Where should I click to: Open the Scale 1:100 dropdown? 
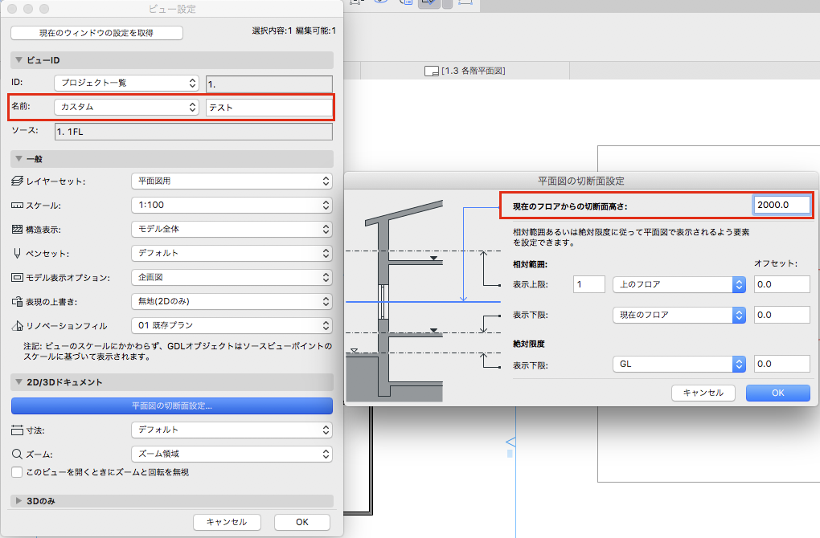click(x=232, y=206)
